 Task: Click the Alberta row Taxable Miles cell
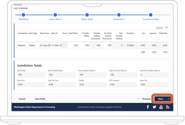click(84, 45)
